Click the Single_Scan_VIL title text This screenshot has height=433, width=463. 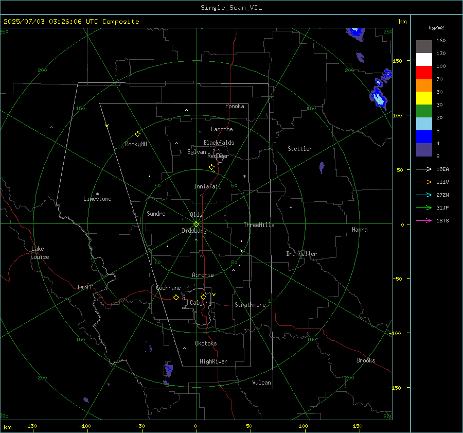pos(231,8)
